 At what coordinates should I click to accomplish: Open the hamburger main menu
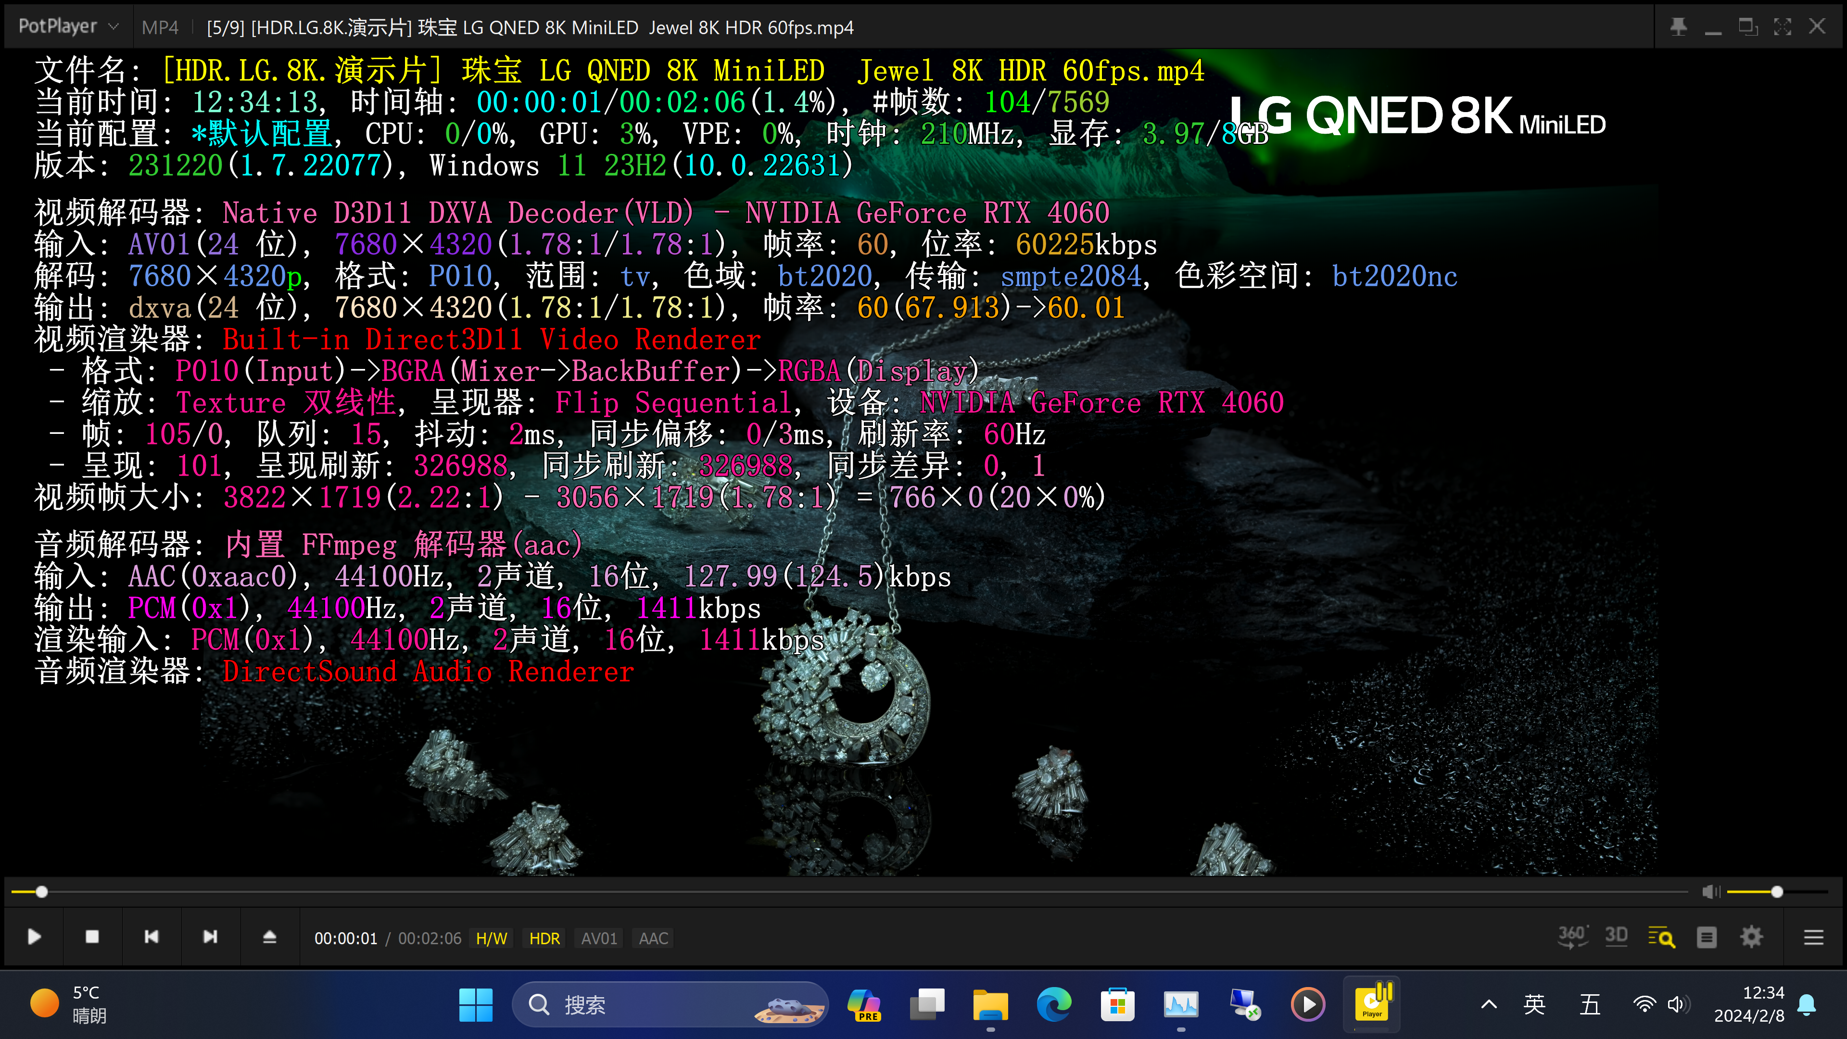point(1813,937)
